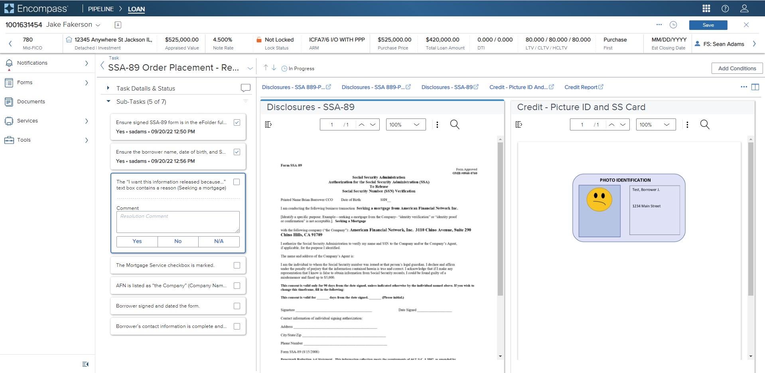765x373 pixels.
Task: Click the Add Conditions button
Action: coord(737,68)
